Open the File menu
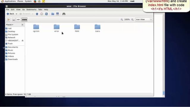The width and height of the screenshot is (190, 107). tap(7, 10)
